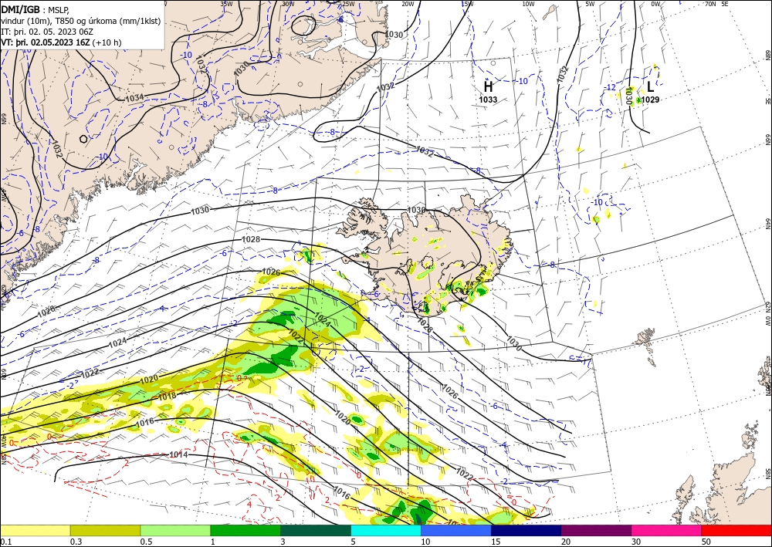Click the 15W longitude label
The image size is (772, 547).
(x=468, y=3)
